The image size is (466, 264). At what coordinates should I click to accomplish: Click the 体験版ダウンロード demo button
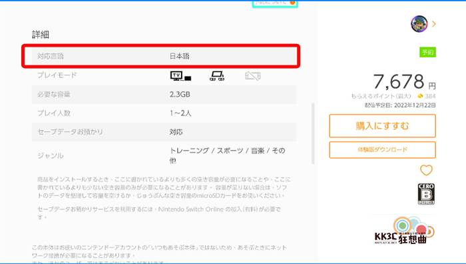[x=383, y=150]
